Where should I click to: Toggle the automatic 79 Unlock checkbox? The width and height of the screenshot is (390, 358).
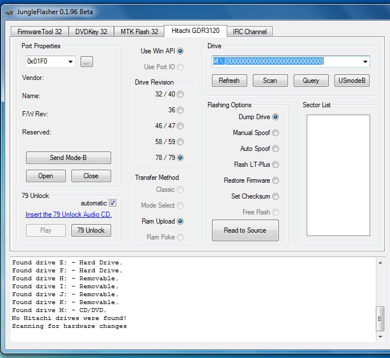pyautogui.click(x=112, y=203)
